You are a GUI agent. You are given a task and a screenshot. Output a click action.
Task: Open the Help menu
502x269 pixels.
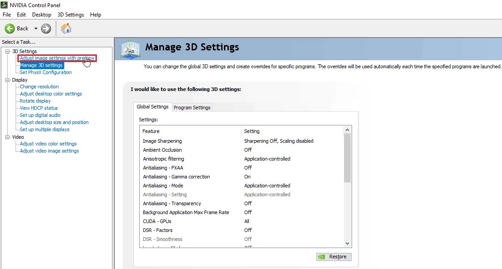tap(95, 15)
